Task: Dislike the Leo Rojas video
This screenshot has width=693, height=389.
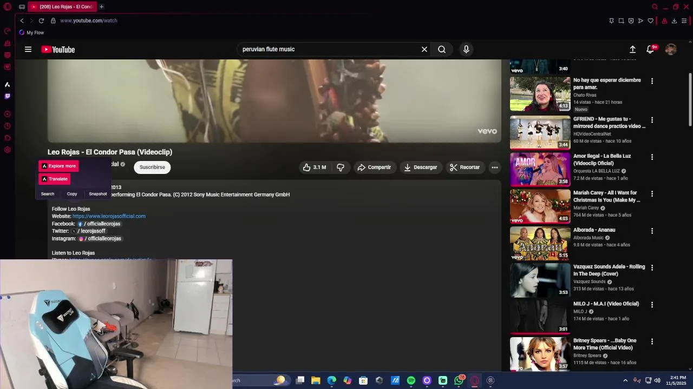Action: coord(341,167)
